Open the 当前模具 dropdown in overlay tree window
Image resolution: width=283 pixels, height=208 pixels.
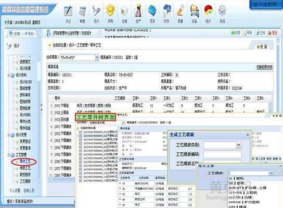click(124, 123)
